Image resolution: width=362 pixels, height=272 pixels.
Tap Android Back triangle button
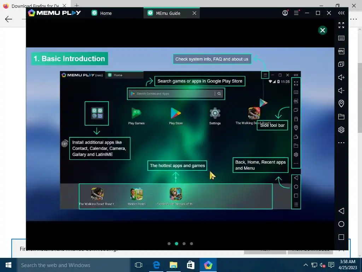(x=341, y=211)
